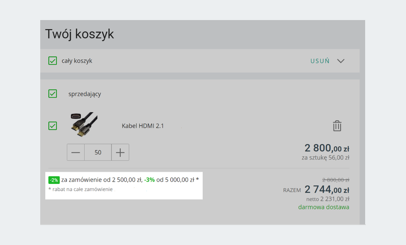Image resolution: width=406 pixels, height=245 pixels.
Task: Click the 'cały koszyk' label text
Action: tap(77, 61)
